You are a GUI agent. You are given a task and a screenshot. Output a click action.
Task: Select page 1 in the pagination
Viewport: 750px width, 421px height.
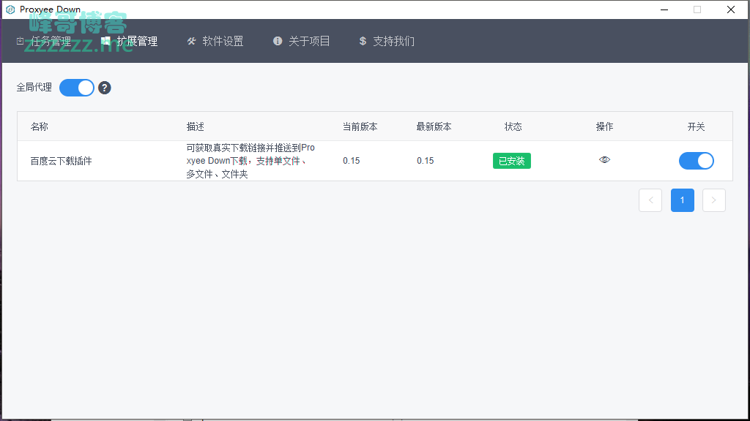coord(683,200)
